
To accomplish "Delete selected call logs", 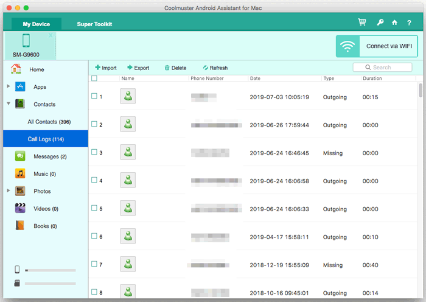I will click(175, 68).
